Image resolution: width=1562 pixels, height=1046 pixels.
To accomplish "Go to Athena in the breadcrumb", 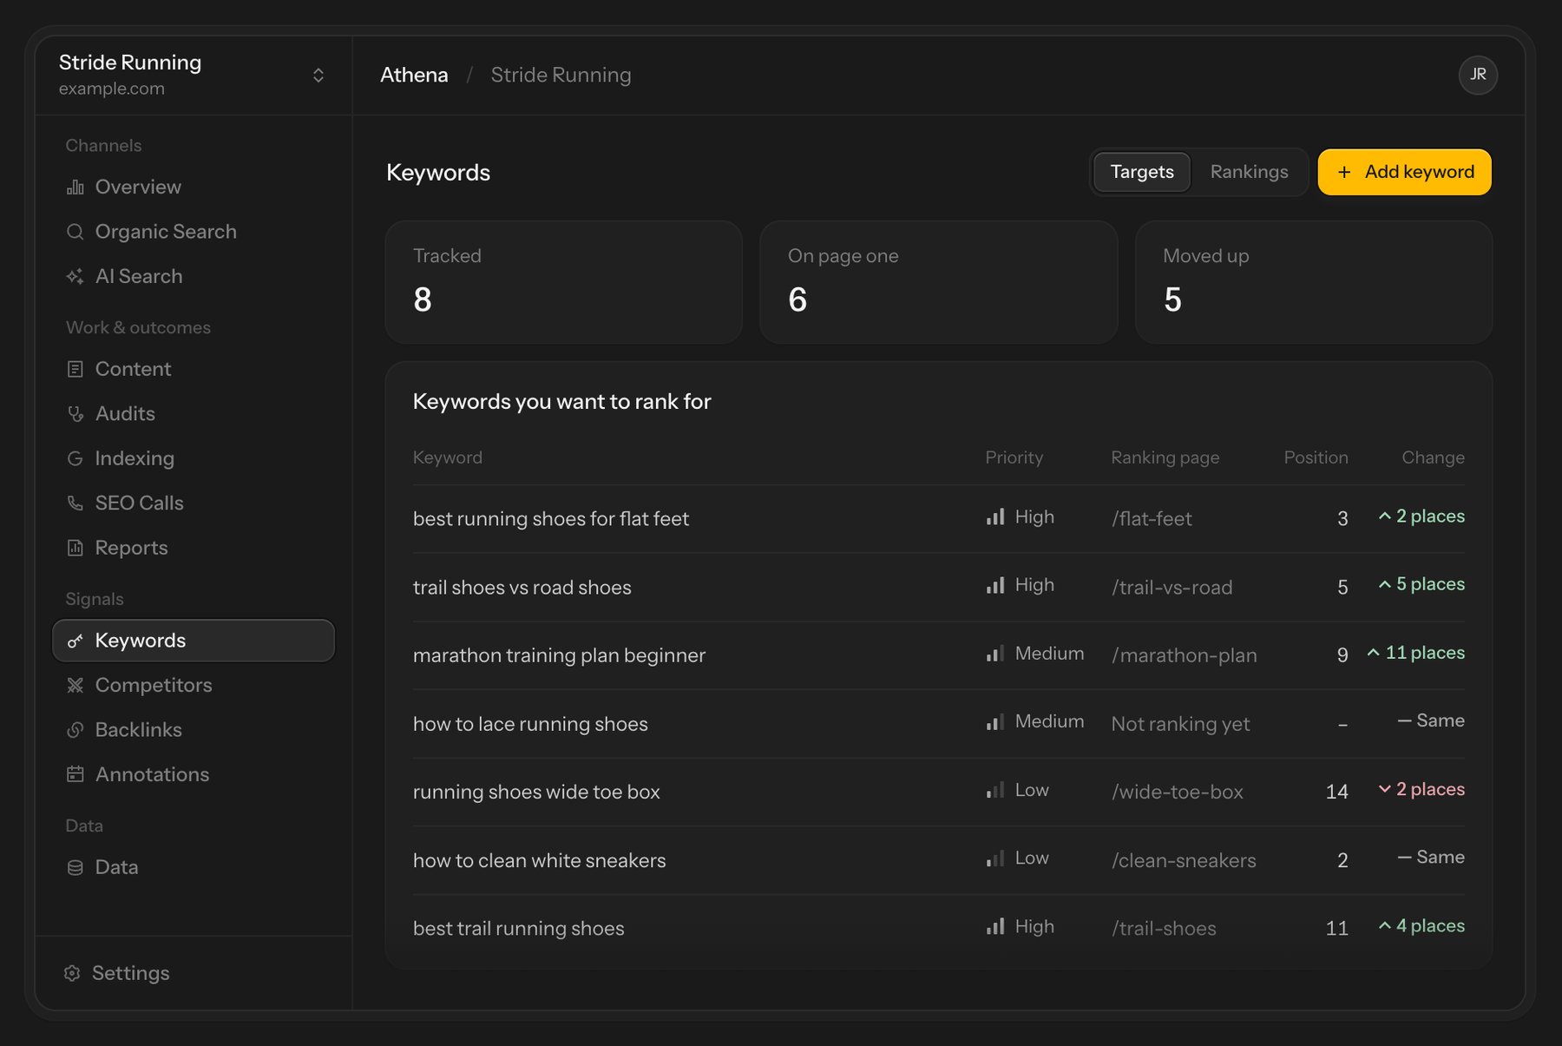I will click(x=414, y=76).
